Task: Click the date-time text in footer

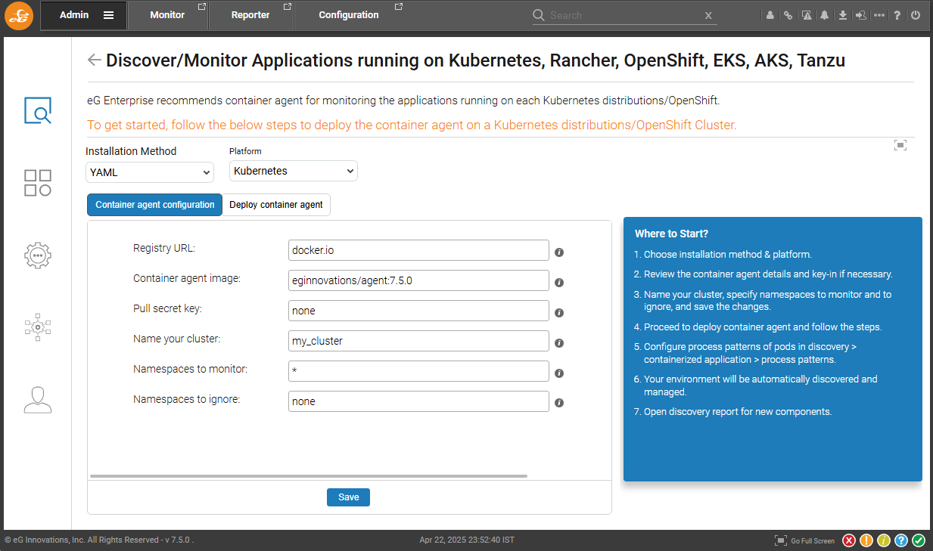Action: coord(467,540)
